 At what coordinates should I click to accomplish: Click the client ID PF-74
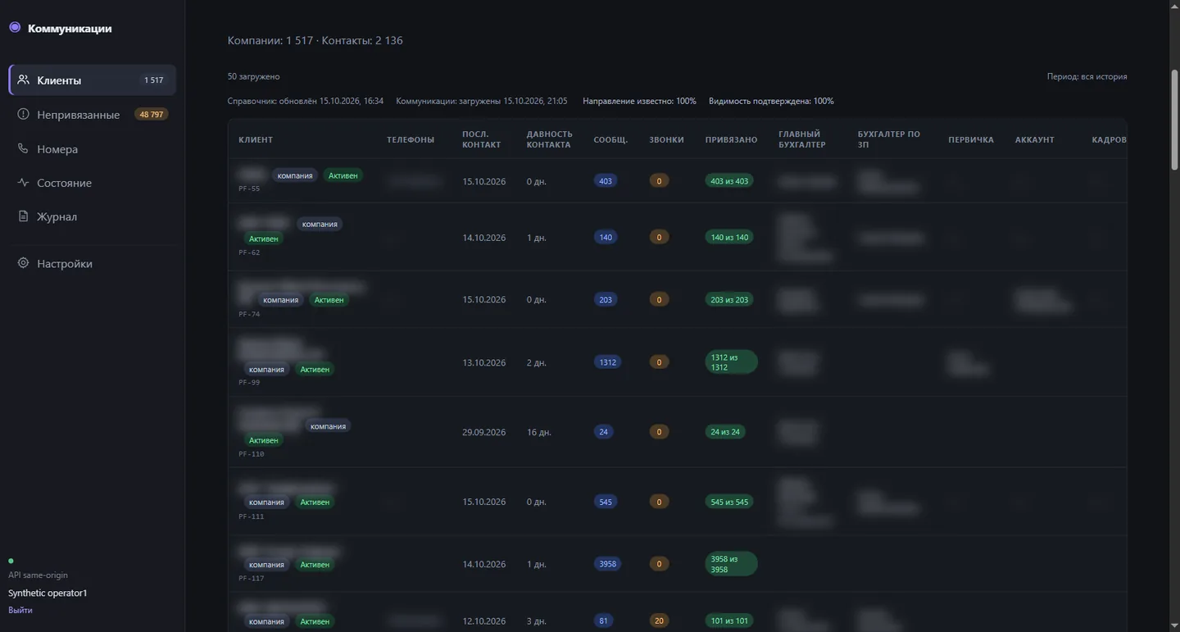[x=249, y=314]
